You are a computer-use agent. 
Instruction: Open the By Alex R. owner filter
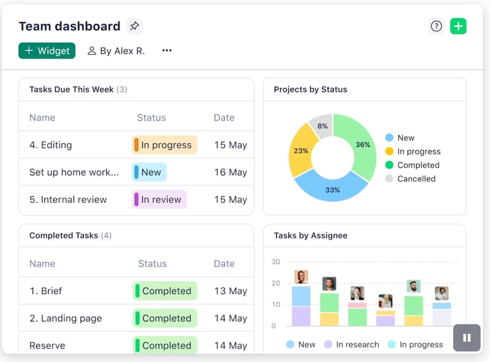click(116, 51)
